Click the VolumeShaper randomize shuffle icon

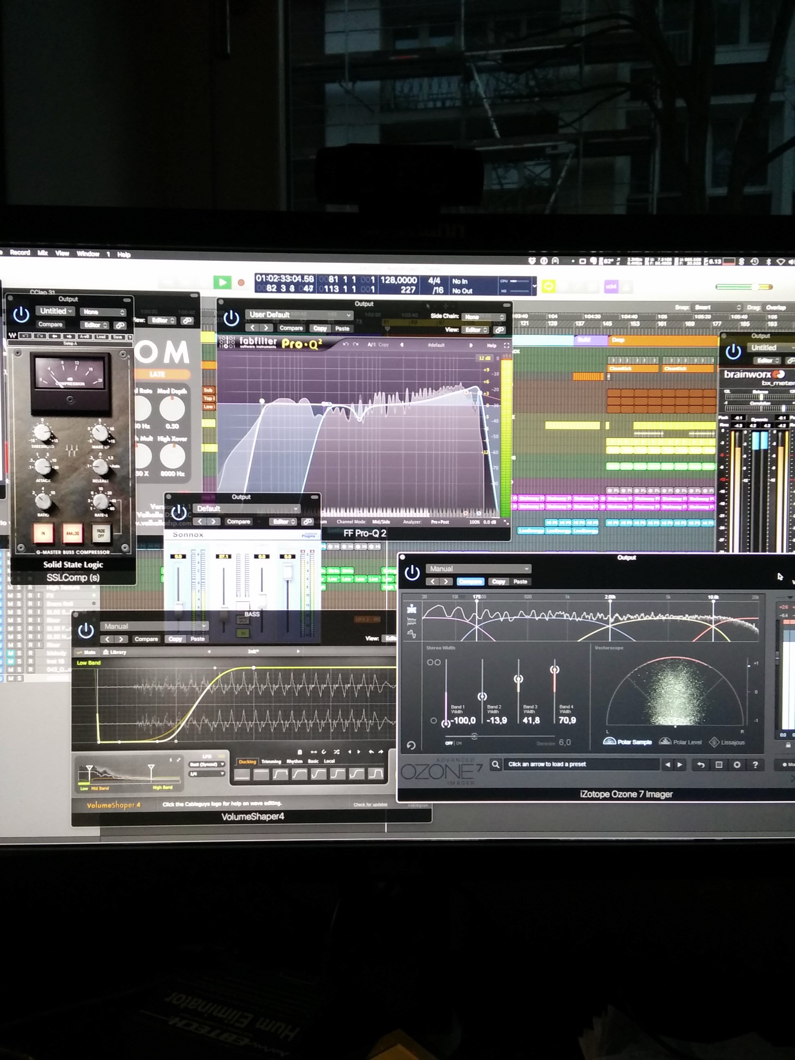tap(337, 752)
